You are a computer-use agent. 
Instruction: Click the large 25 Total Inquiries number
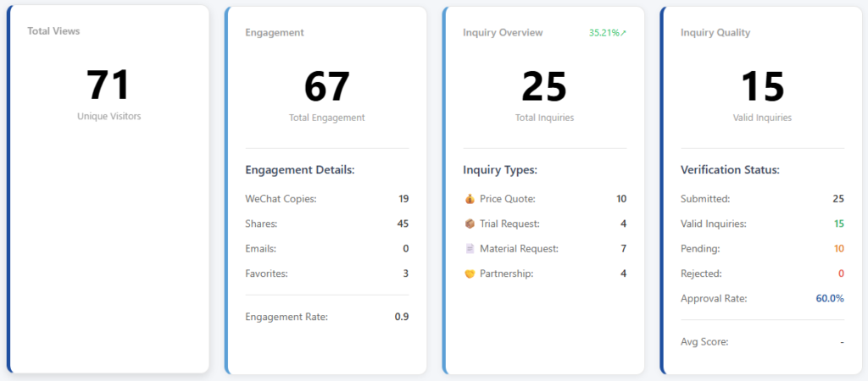[543, 86]
